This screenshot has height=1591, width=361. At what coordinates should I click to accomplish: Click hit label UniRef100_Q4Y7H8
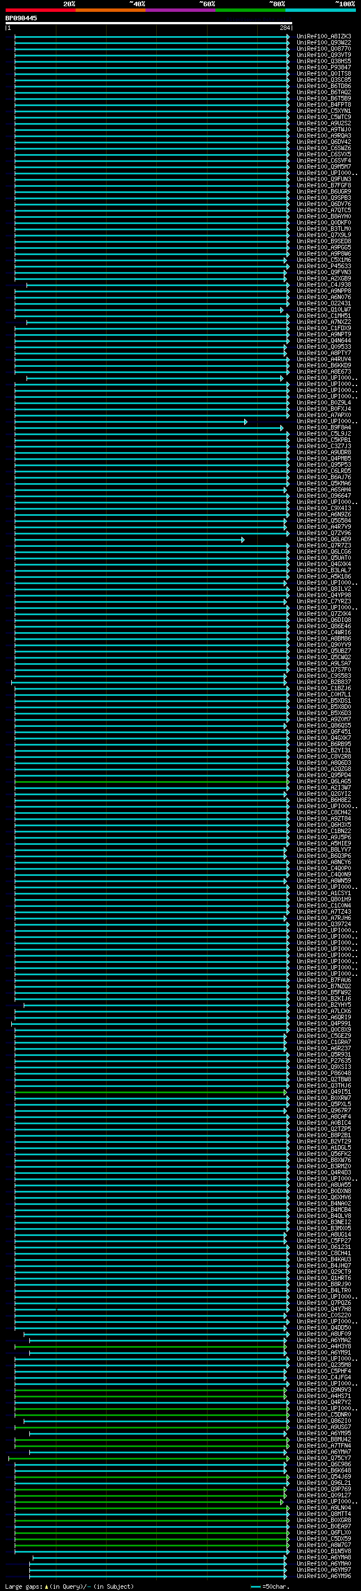tap(324, 1309)
